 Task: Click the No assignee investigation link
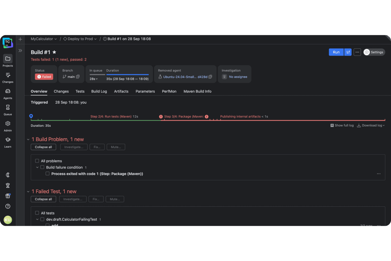(x=238, y=77)
